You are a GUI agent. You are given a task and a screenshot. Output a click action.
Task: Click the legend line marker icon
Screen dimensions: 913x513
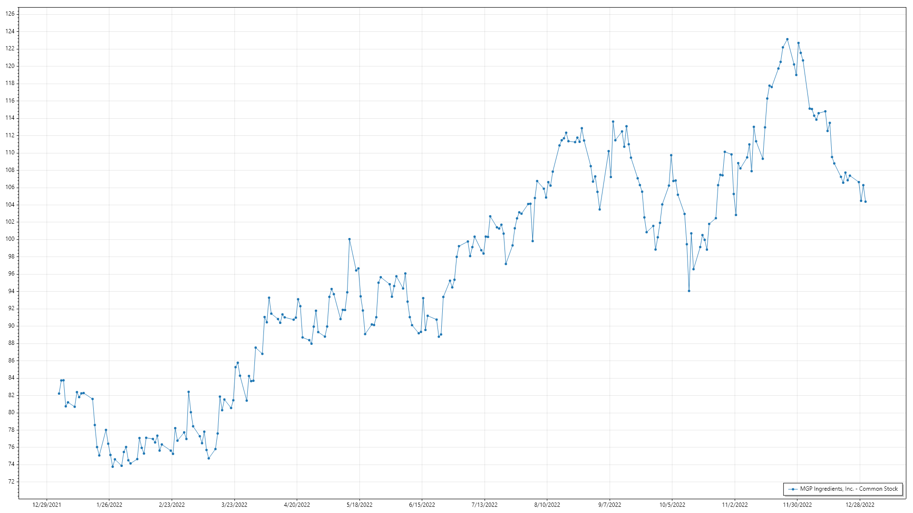pos(792,489)
